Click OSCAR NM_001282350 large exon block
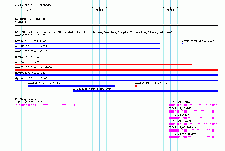225x151 pixels. [174, 137]
